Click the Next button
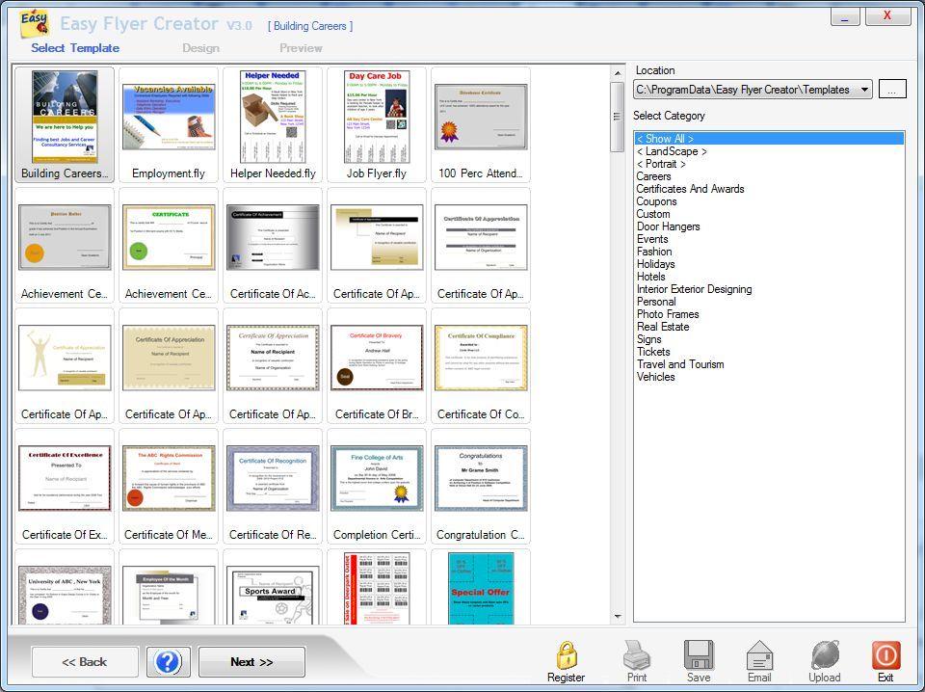The width and height of the screenshot is (925, 692). (251, 661)
